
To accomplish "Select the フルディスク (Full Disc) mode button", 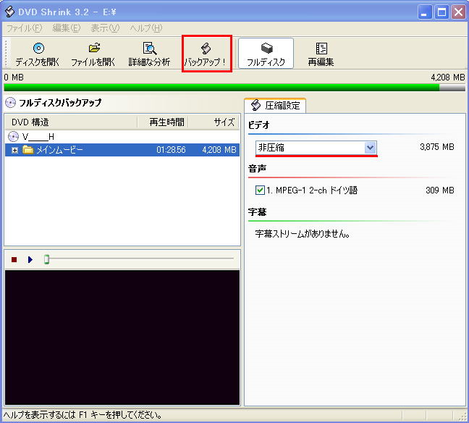I will pyautogui.click(x=266, y=54).
